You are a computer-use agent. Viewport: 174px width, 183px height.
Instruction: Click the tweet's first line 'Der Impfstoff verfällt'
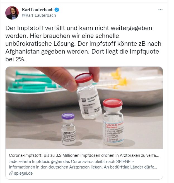pyautogui.click(x=35, y=28)
